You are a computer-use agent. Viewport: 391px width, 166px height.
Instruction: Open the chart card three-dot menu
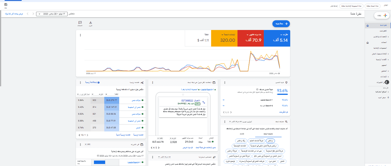click(80, 35)
